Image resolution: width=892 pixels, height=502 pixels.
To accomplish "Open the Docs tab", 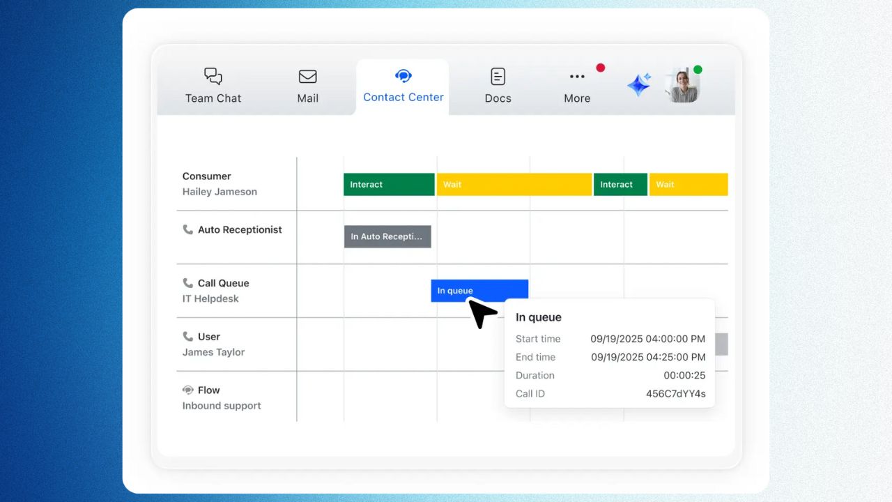I will pyautogui.click(x=498, y=86).
